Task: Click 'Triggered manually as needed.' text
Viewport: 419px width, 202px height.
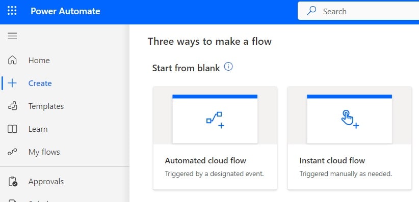Action: (346, 174)
